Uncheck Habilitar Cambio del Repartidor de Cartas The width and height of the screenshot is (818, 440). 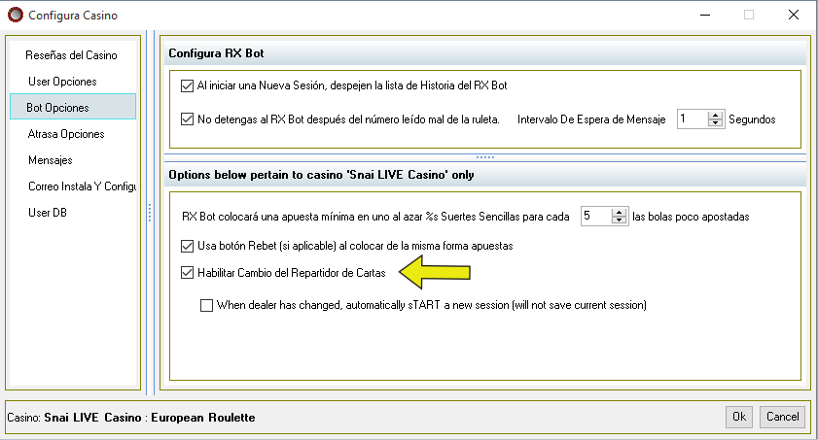(187, 273)
